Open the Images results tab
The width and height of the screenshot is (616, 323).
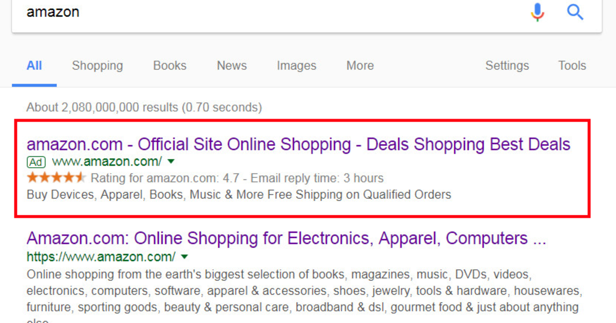coord(297,66)
